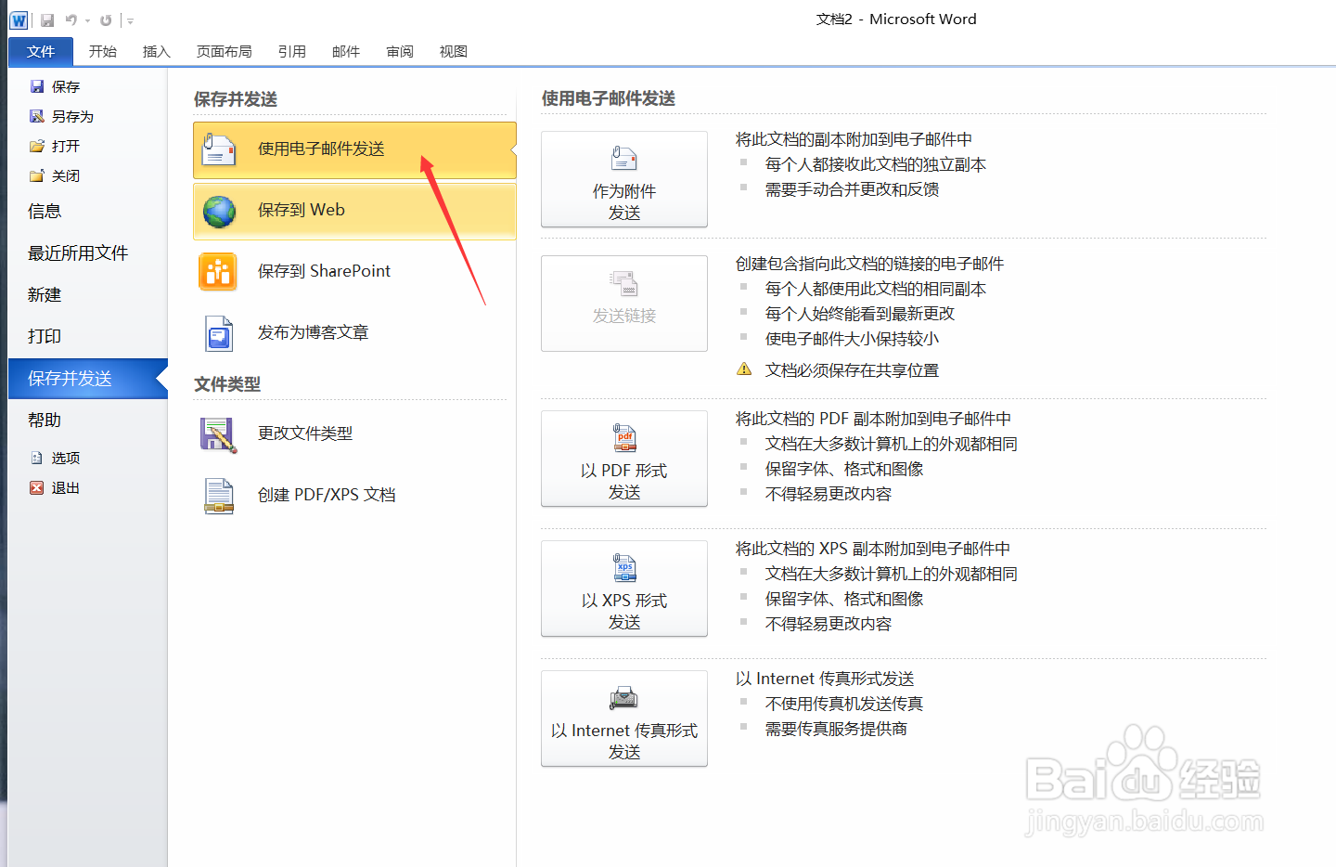This screenshot has height=867, width=1336.
Task: Click the globe icon beside 保存到 Web
Action: tap(219, 212)
